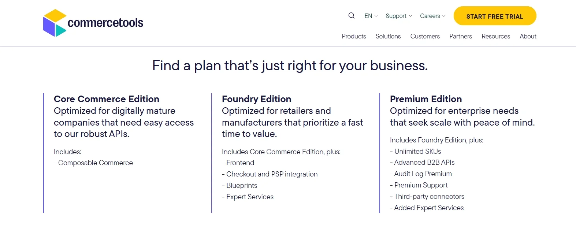Viewport: 576px width, 238px height.
Task: Click the Premium Edition description text
Action: (x=462, y=117)
